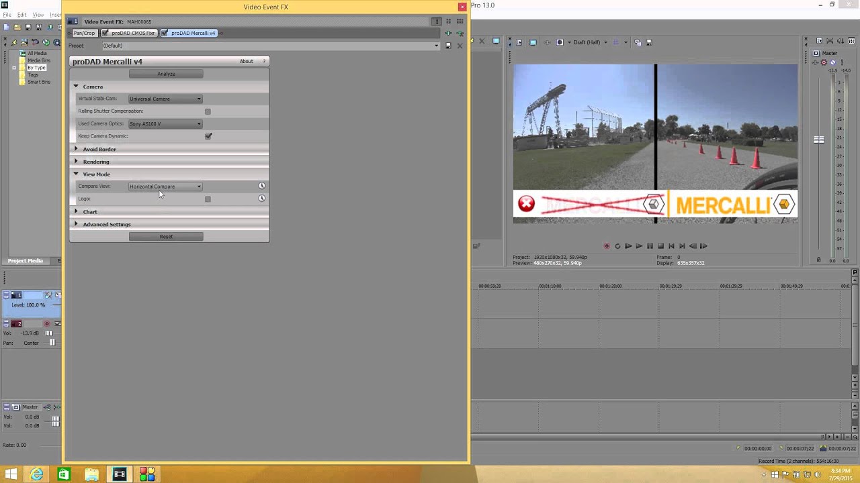Viewport: 860px width, 483px height.
Task: Click the Pause button in preview
Action: 650,246
